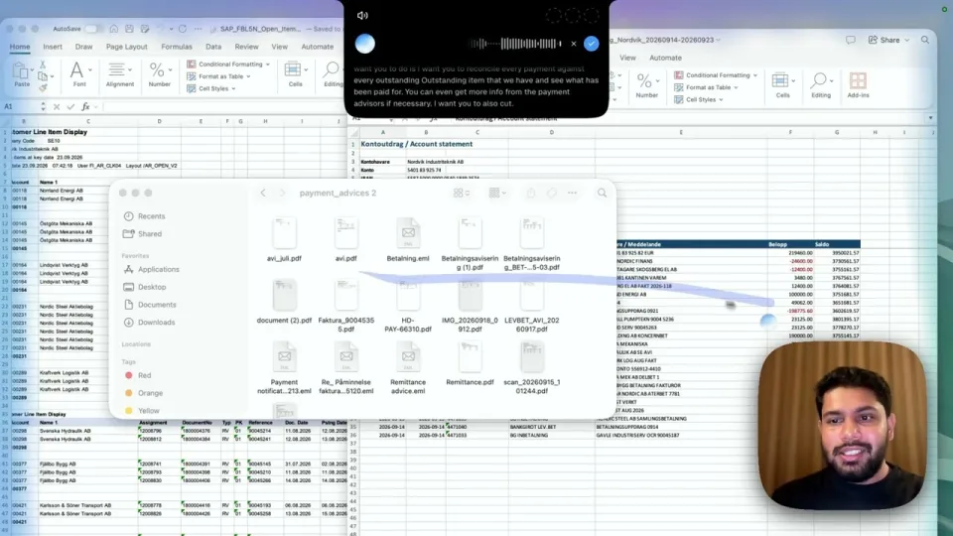Click Format Painter brush in left Excel
The image size is (953, 536).
[x=43, y=88]
